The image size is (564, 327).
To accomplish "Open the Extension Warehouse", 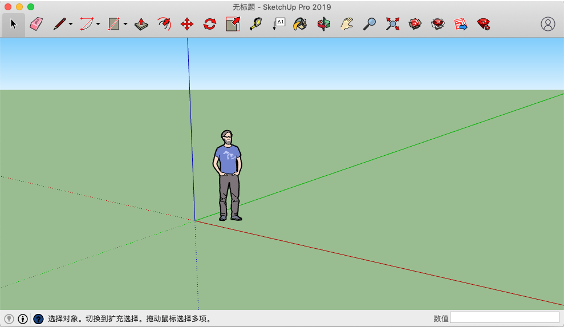I will tap(438, 24).
